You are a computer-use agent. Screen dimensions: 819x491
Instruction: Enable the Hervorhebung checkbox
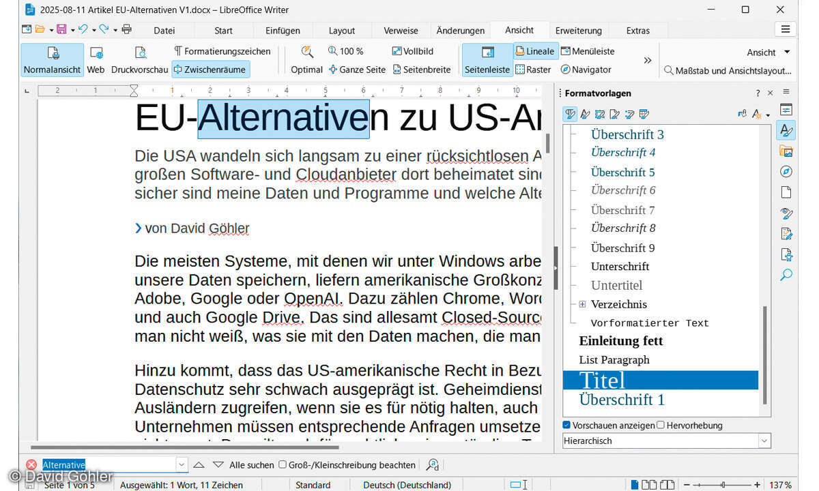click(660, 426)
